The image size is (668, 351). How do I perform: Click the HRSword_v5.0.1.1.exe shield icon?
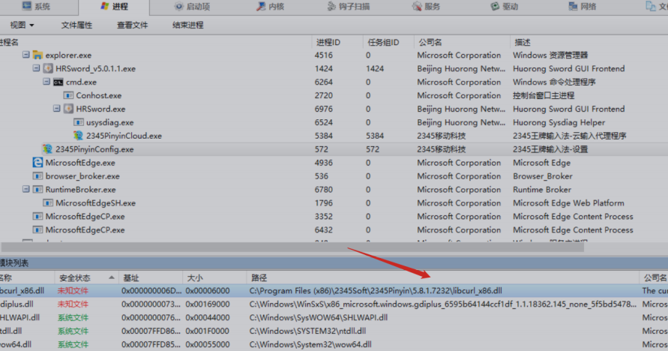click(x=48, y=68)
